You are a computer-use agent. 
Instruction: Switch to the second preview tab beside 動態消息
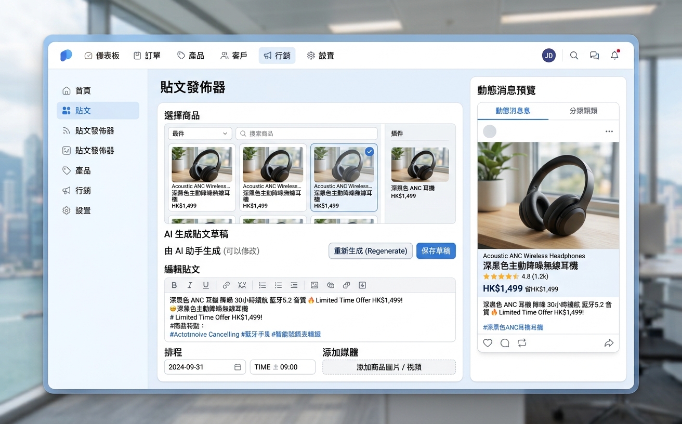tap(584, 111)
